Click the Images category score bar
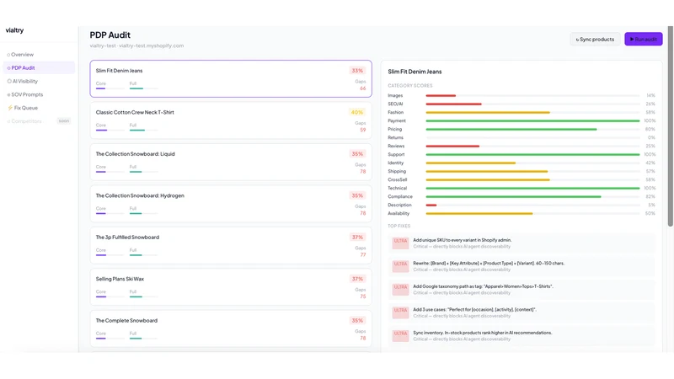Viewport: 674px width, 379px height. click(532, 95)
